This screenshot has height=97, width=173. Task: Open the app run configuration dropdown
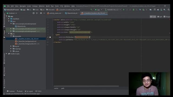click(x=98, y=10)
